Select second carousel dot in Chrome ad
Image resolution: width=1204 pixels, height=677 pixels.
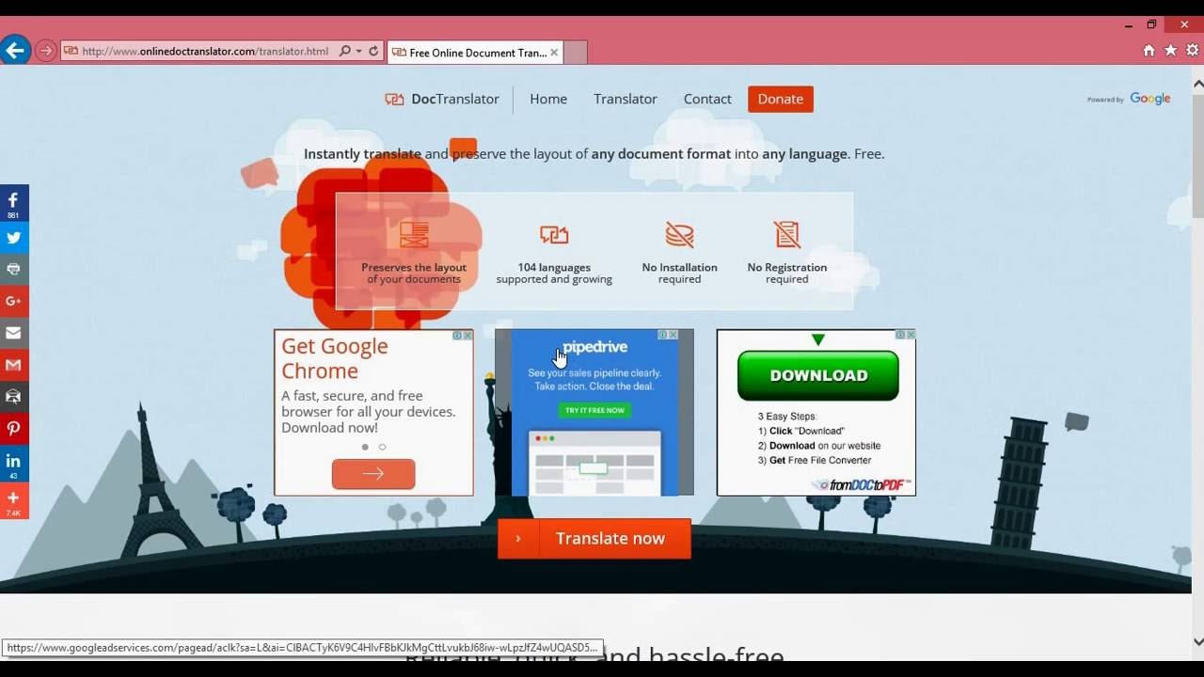[382, 447]
